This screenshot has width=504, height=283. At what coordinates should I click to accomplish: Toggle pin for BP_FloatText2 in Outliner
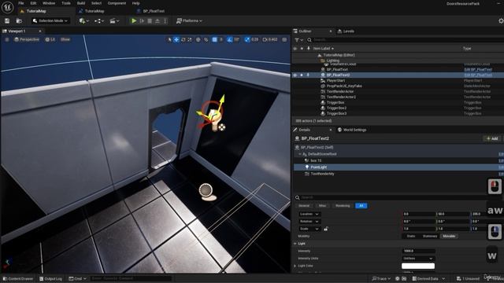tap(308, 75)
